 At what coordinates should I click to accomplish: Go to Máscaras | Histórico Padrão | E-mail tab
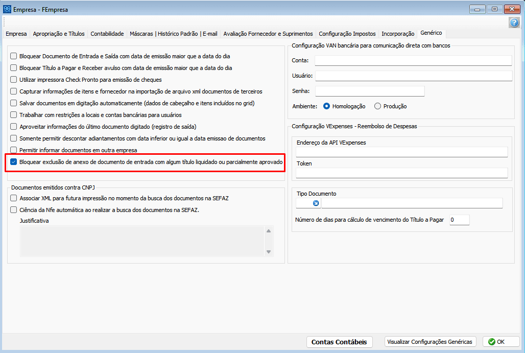click(x=174, y=34)
